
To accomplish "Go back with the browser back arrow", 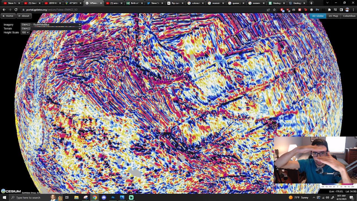I will [x=4, y=9].
